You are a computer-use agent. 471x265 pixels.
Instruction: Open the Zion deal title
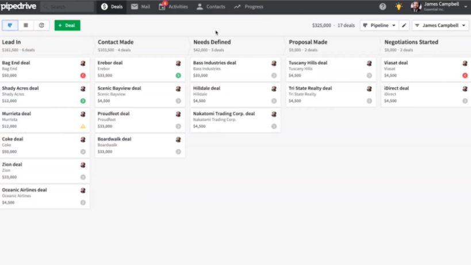12,165
